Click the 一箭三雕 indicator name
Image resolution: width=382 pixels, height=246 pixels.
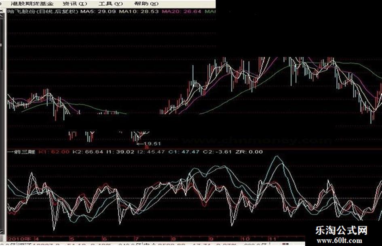click(x=22, y=152)
